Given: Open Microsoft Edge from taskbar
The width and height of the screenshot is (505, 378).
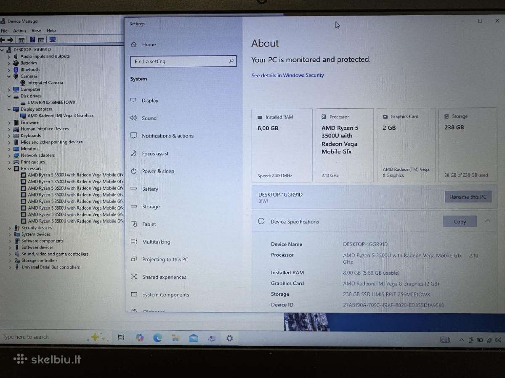Looking at the screenshot, I should (158, 337).
